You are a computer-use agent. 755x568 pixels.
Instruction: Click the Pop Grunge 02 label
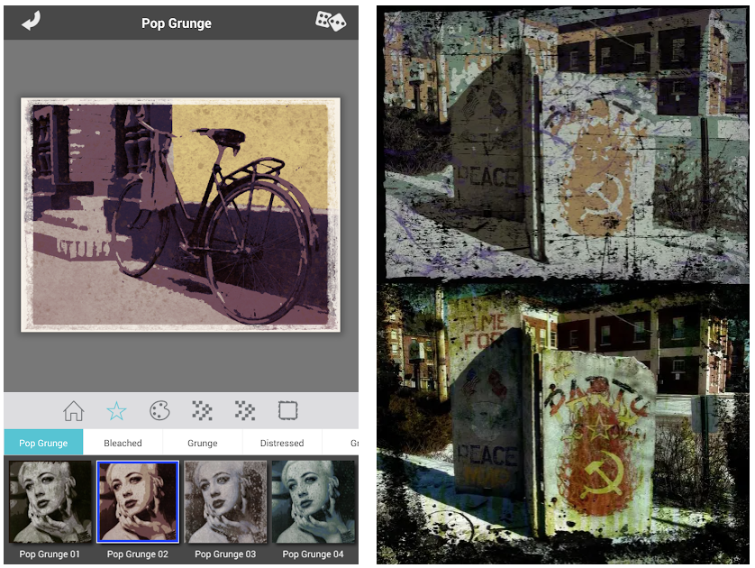click(138, 554)
